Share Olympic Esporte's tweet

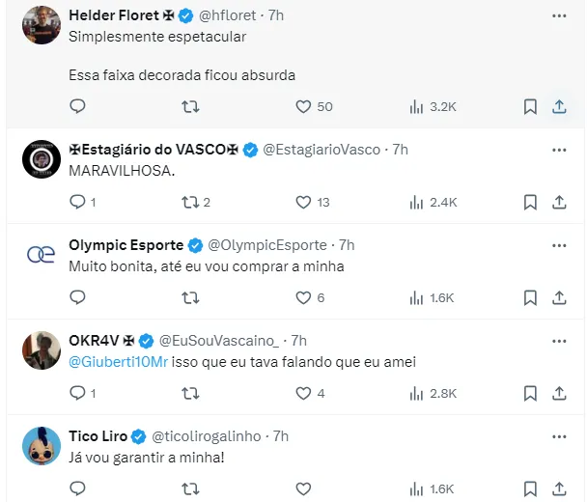click(558, 297)
